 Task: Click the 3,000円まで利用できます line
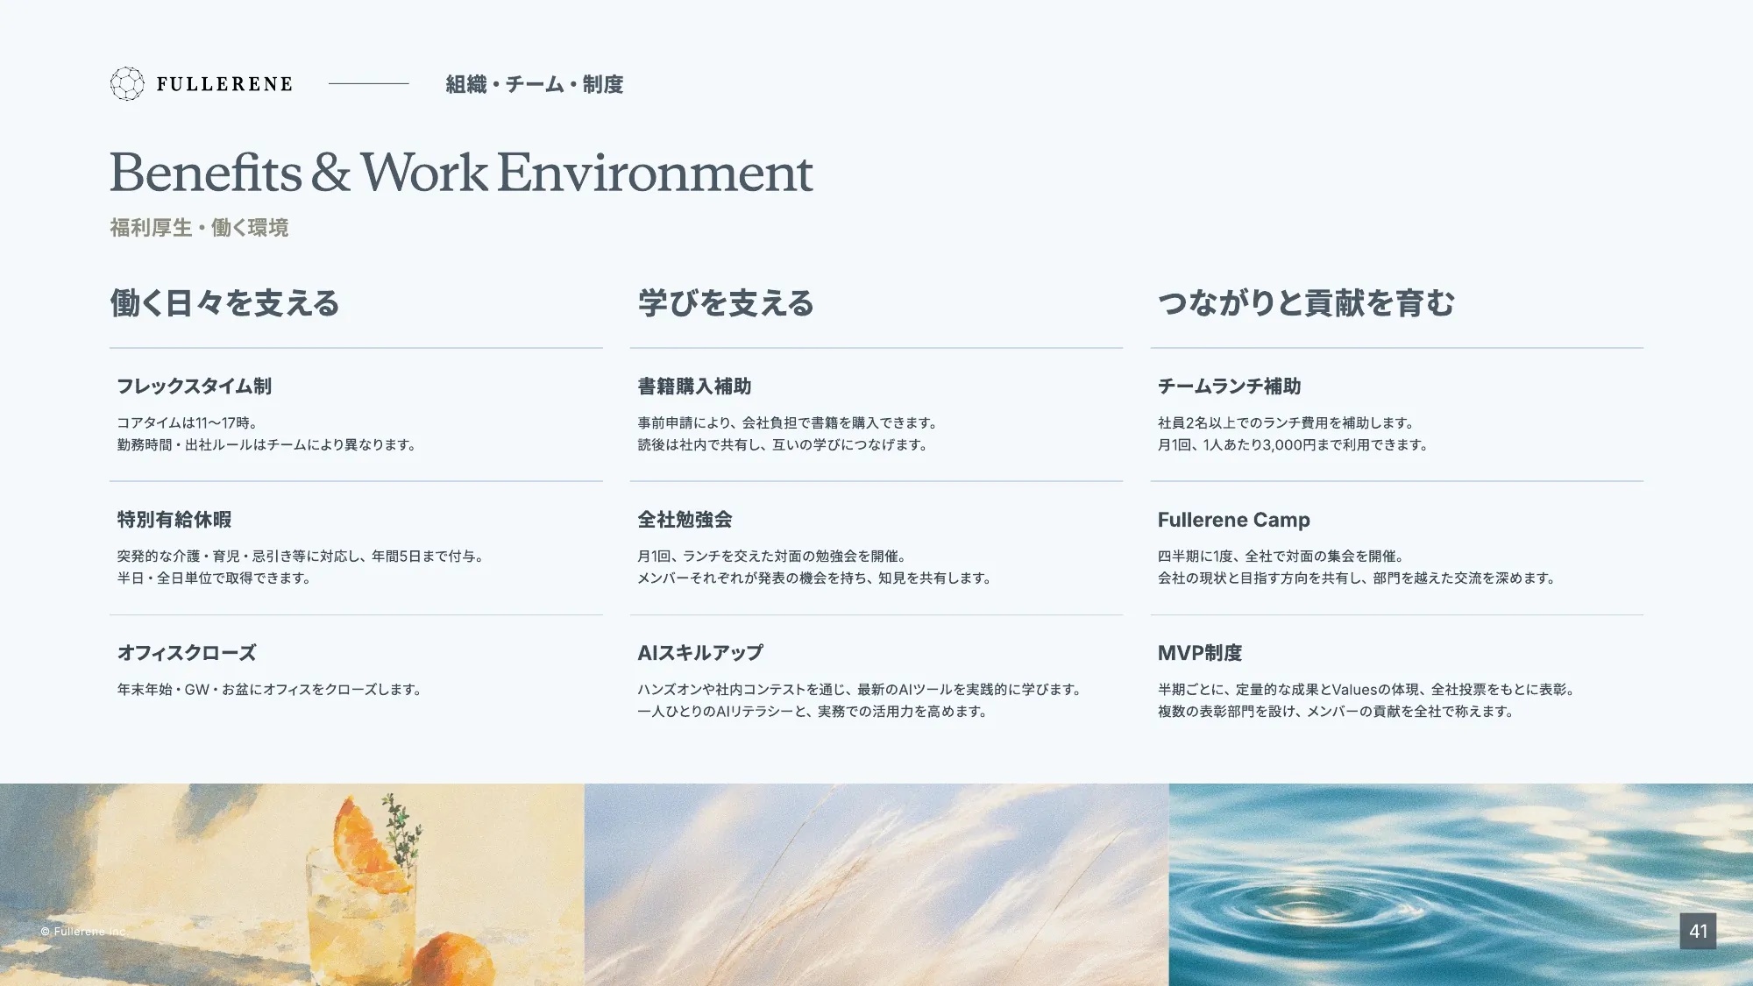click(x=1293, y=444)
